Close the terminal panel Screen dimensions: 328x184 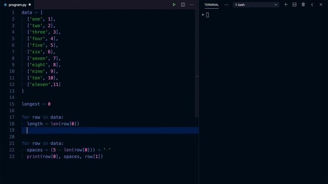(321, 5)
